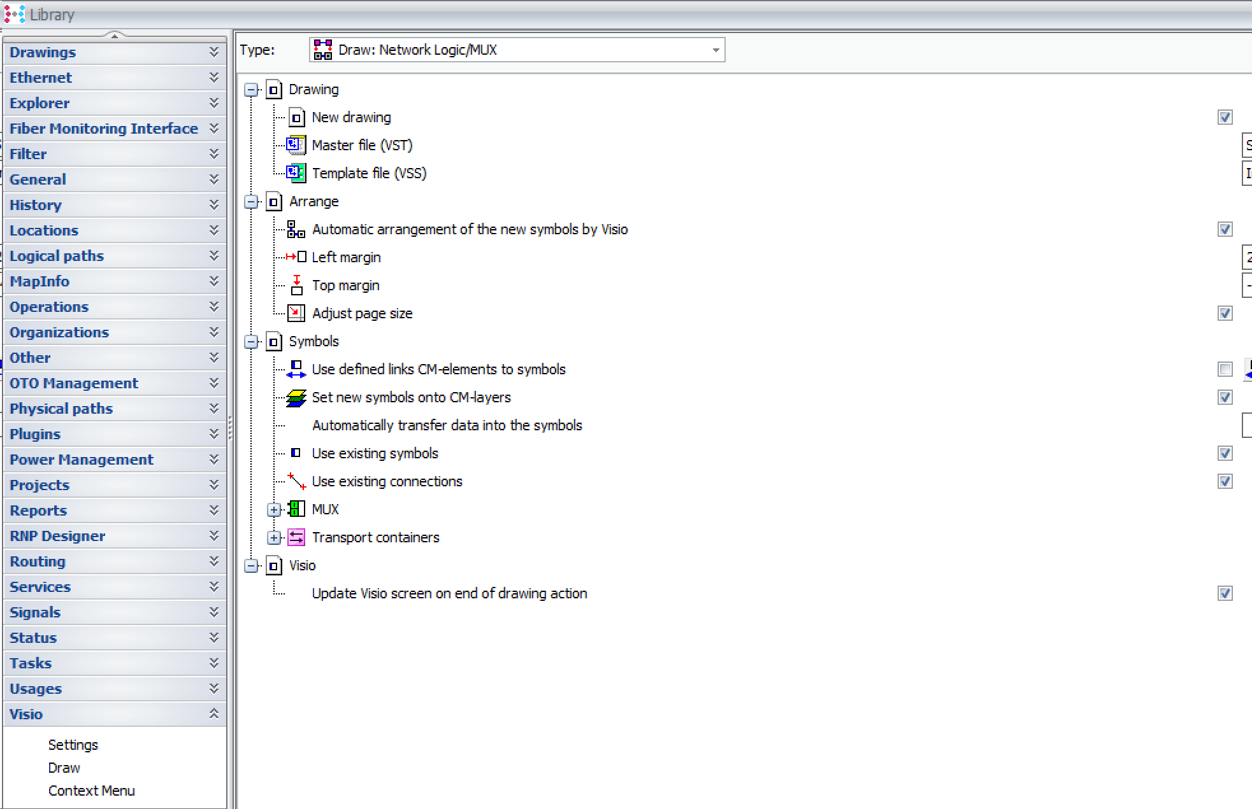1252x809 pixels.
Task: Collapse the Arrange tree node
Action: tap(252, 202)
